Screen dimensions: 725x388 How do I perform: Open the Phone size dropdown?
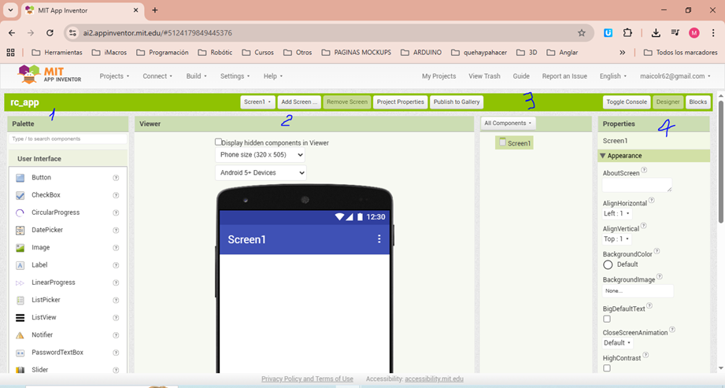click(x=260, y=155)
